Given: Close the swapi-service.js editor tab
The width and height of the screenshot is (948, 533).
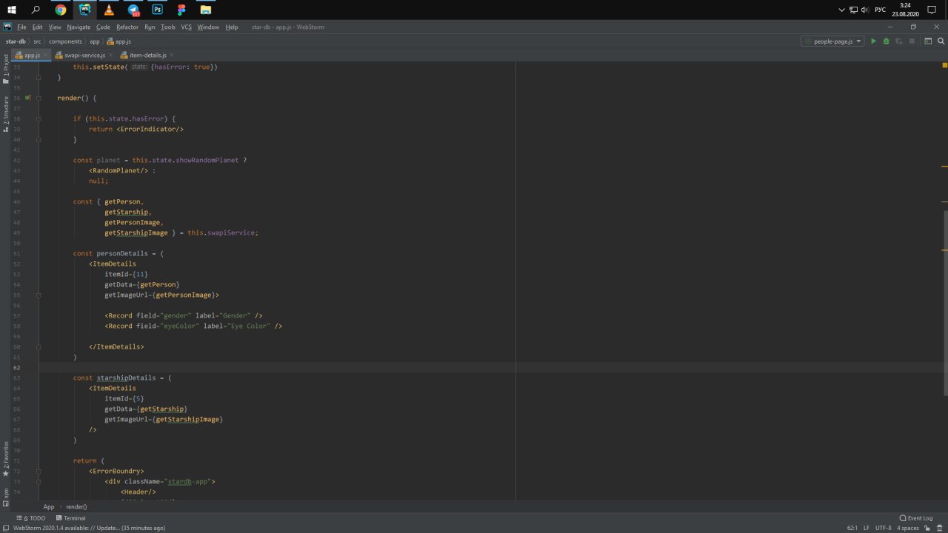Looking at the screenshot, I should click(111, 56).
